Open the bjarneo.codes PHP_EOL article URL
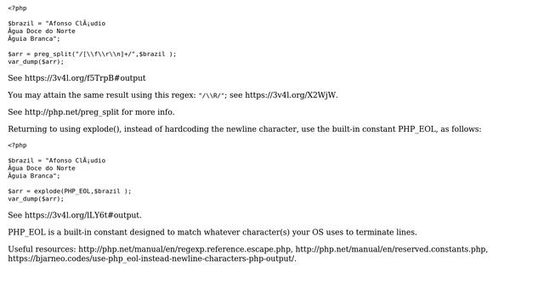Screen dimensions: 544x306 (x=151, y=258)
